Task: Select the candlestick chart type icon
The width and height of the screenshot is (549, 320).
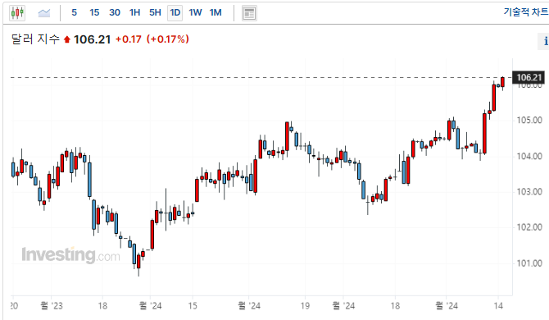Action: pyautogui.click(x=17, y=13)
